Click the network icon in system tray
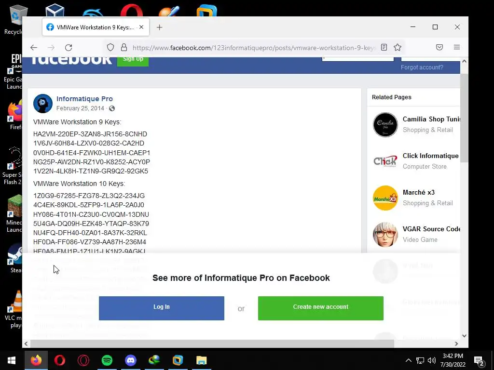Viewport: 494px width, 370px height. (x=420, y=360)
